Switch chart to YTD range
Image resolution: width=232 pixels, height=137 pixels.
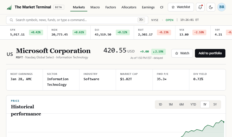click(193, 105)
